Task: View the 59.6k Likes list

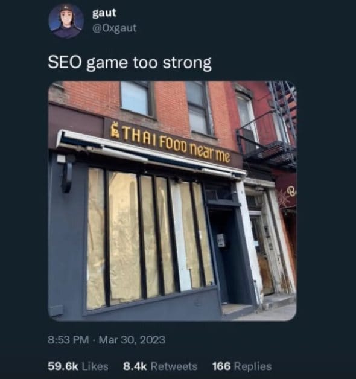Action: (x=78, y=366)
